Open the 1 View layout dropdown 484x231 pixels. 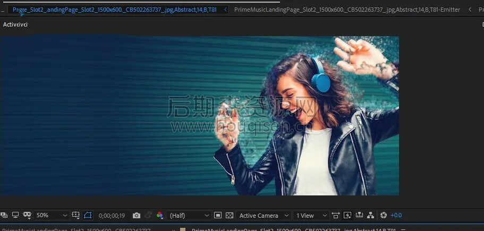[x=311, y=216]
